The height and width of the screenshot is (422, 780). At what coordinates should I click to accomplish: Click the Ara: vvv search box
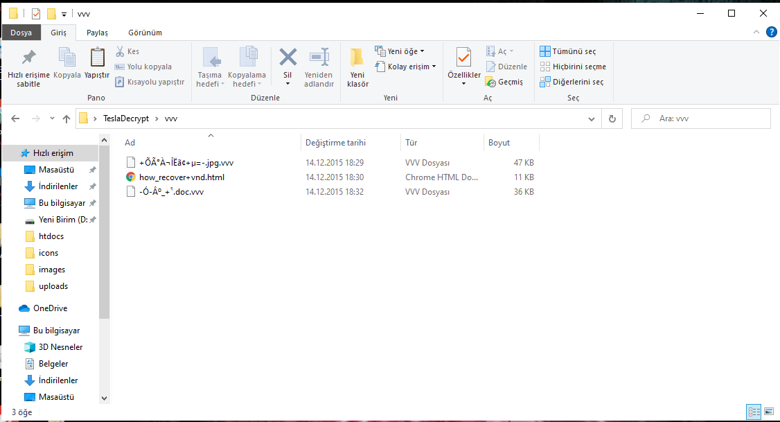click(701, 118)
